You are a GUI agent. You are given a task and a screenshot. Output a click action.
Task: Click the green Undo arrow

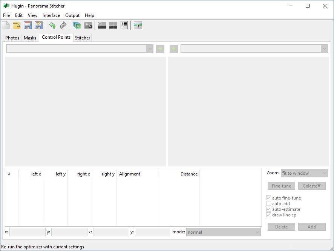tap(52, 25)
